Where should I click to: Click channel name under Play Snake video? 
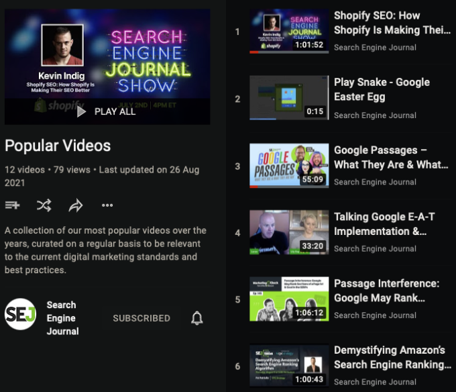(375, 115)
